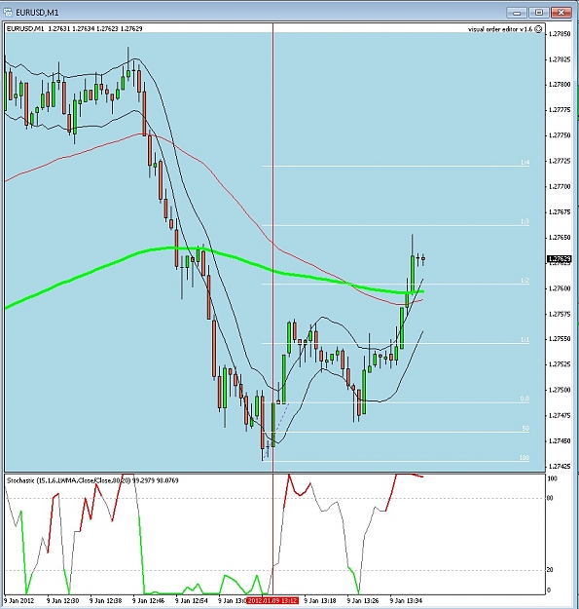The image size is (579, 609).
Task: Close the EURUSD,M1 chart window
Action: pos(561,13)
